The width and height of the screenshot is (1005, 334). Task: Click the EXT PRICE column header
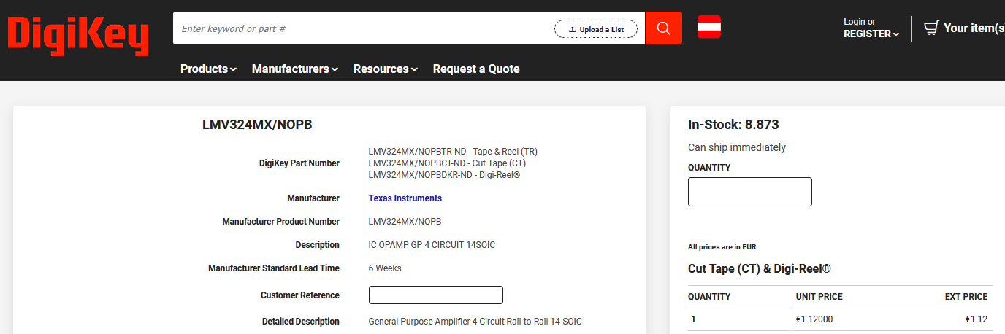[x=965, y=297]
